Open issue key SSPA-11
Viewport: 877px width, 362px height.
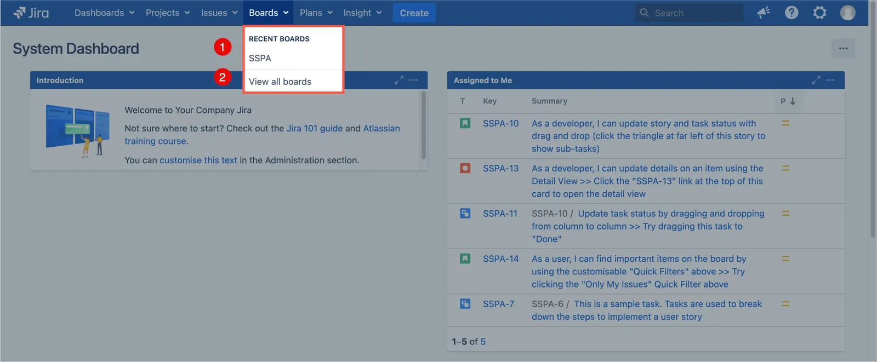(500, 214)
